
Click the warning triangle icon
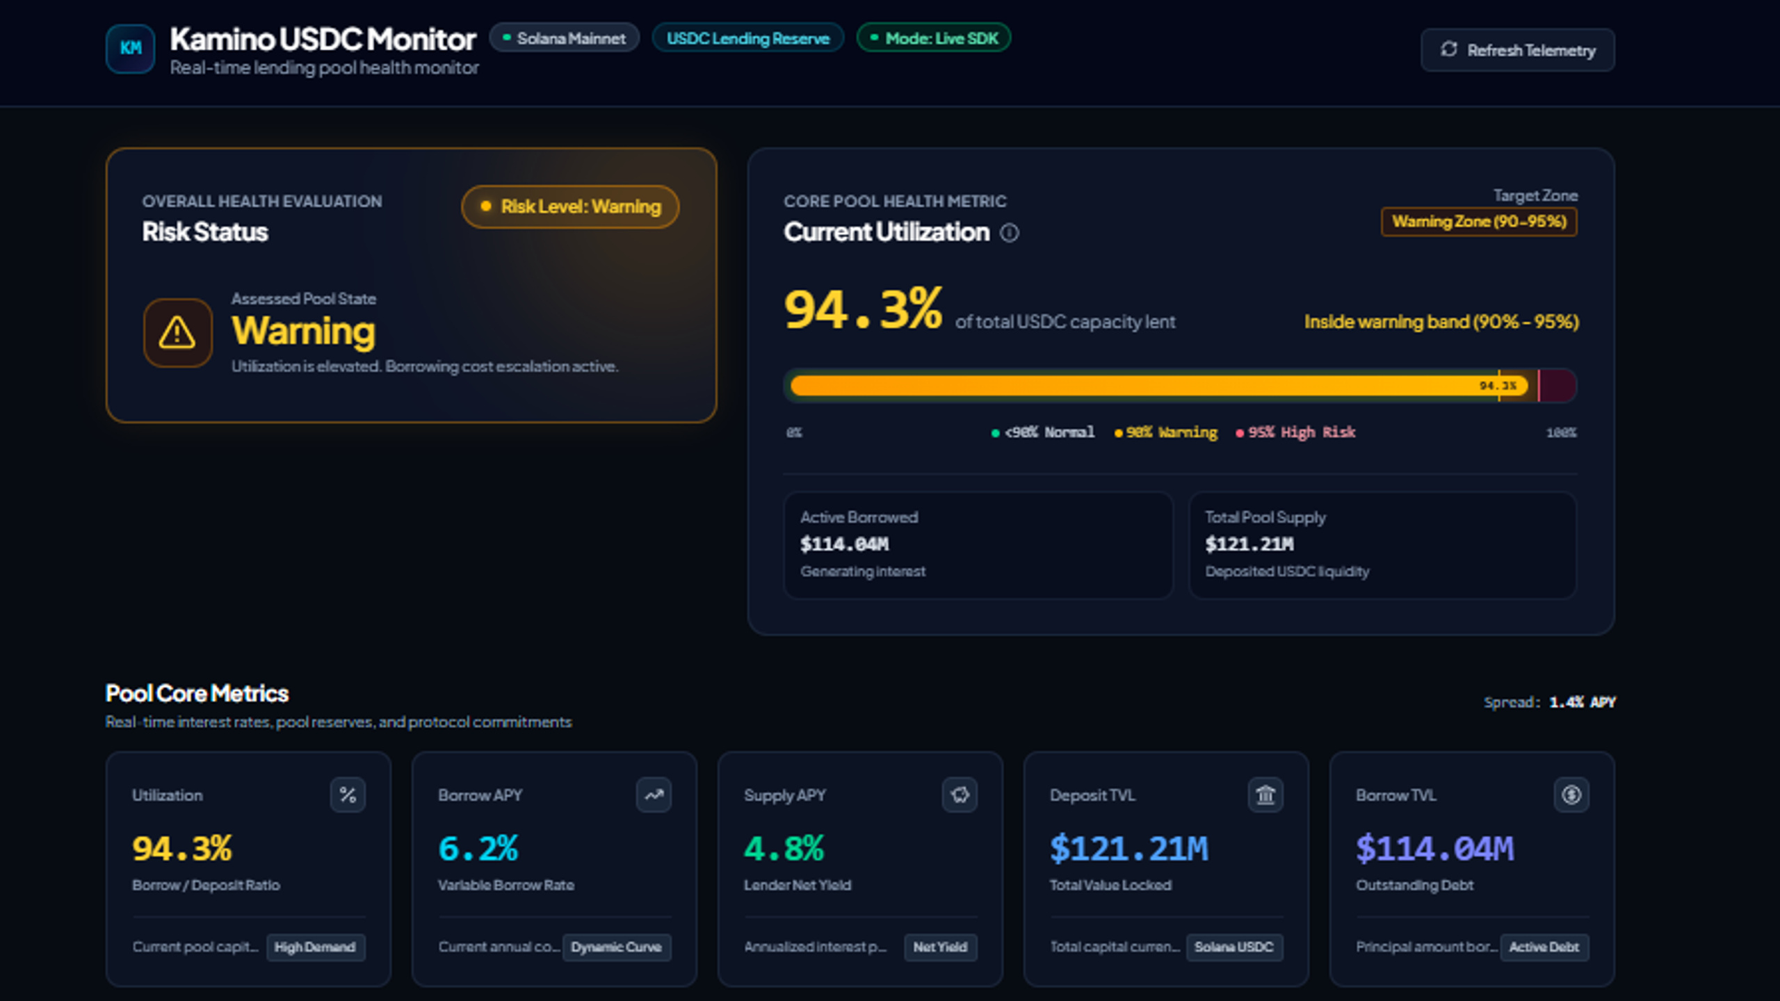pyautogui.click(x=177, y=333)
